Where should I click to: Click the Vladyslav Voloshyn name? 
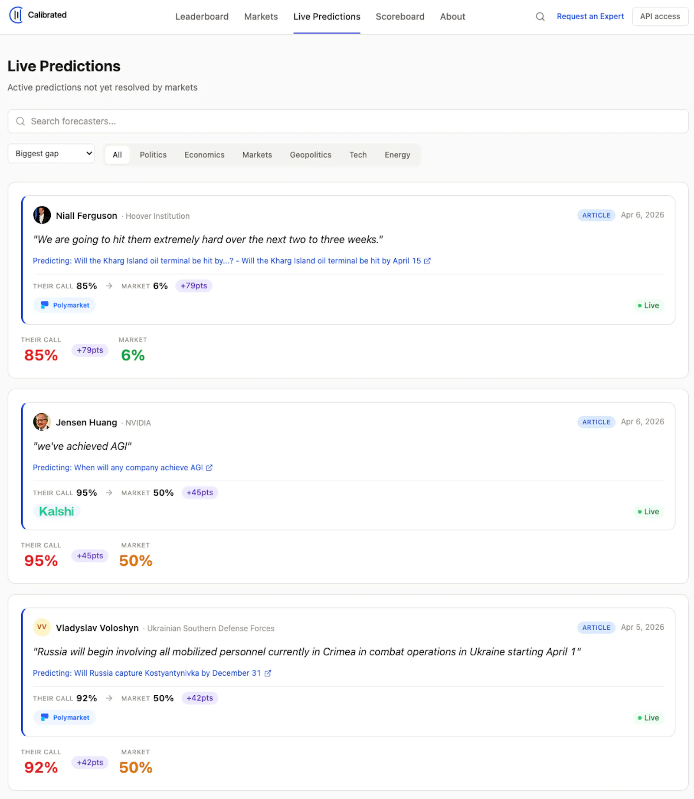97,628
